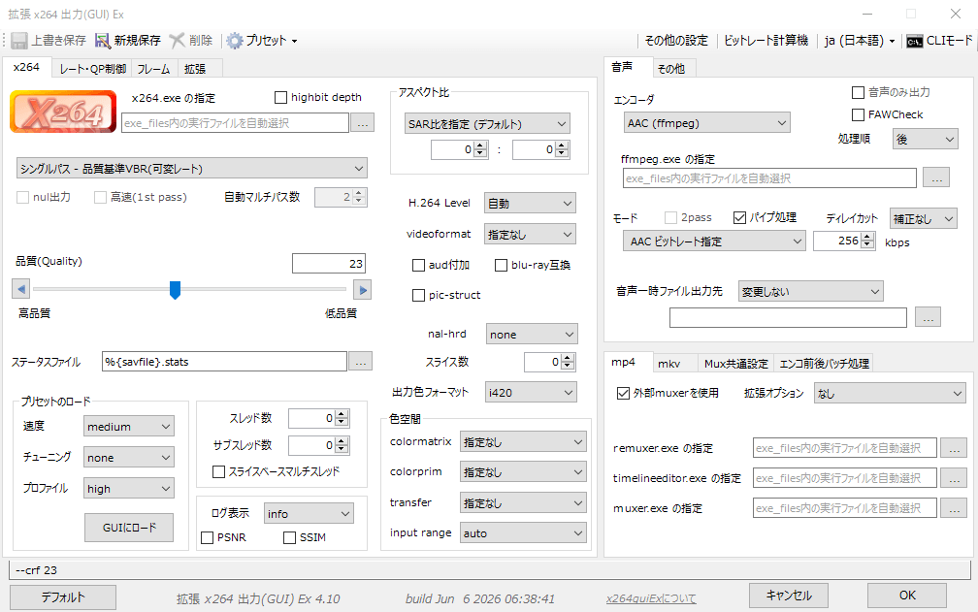The image size is (978, 612).
Task: Open 速度 preset medium dropdown
Action: [128, 427]
